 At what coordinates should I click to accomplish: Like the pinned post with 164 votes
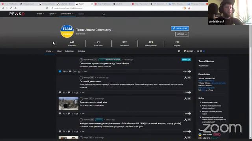click(x=60, y=71)
